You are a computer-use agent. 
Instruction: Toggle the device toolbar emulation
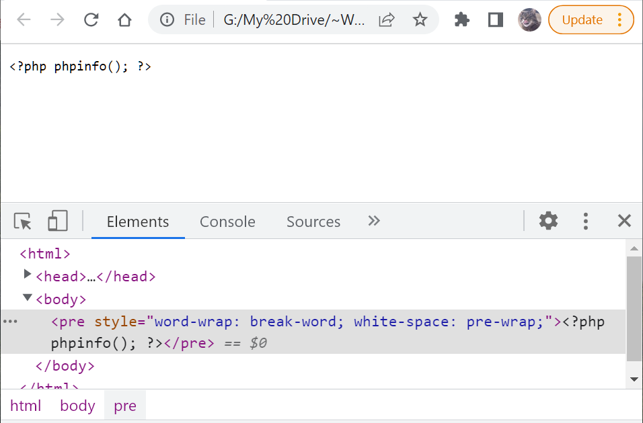click(57, 221)
